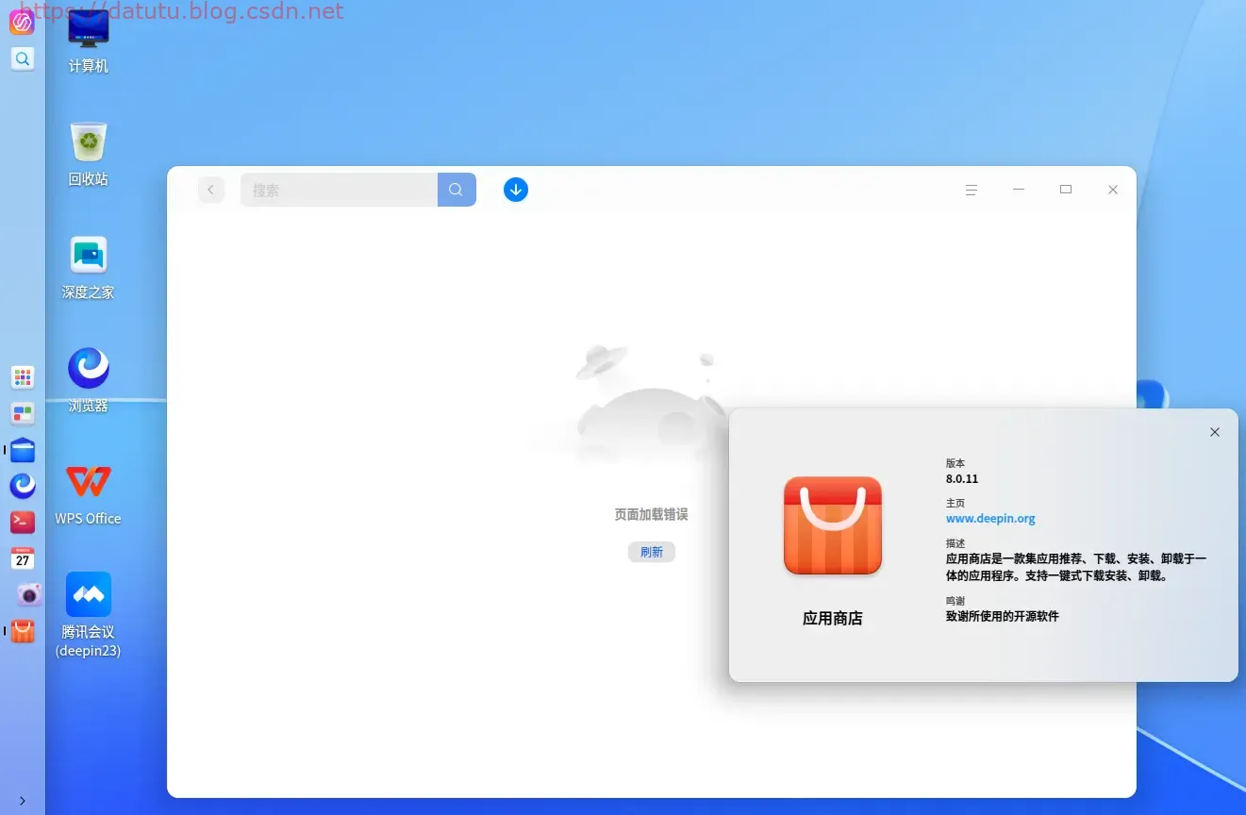Click the 致谢所使用的开源软件 acknowledgement text
The height and width of the screenshot is (815, 1246).
click(x=1003, y=615)
